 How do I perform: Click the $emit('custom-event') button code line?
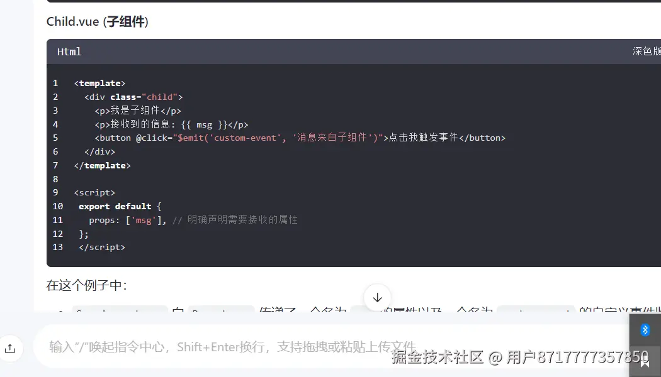tap(300, 138)
